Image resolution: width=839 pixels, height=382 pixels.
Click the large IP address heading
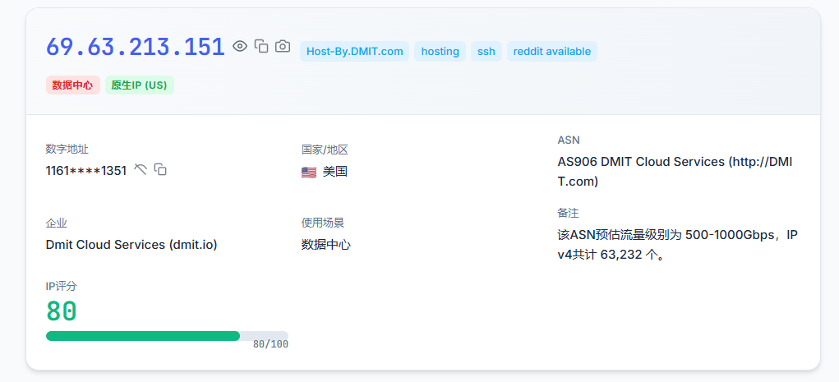click(136, 48)
